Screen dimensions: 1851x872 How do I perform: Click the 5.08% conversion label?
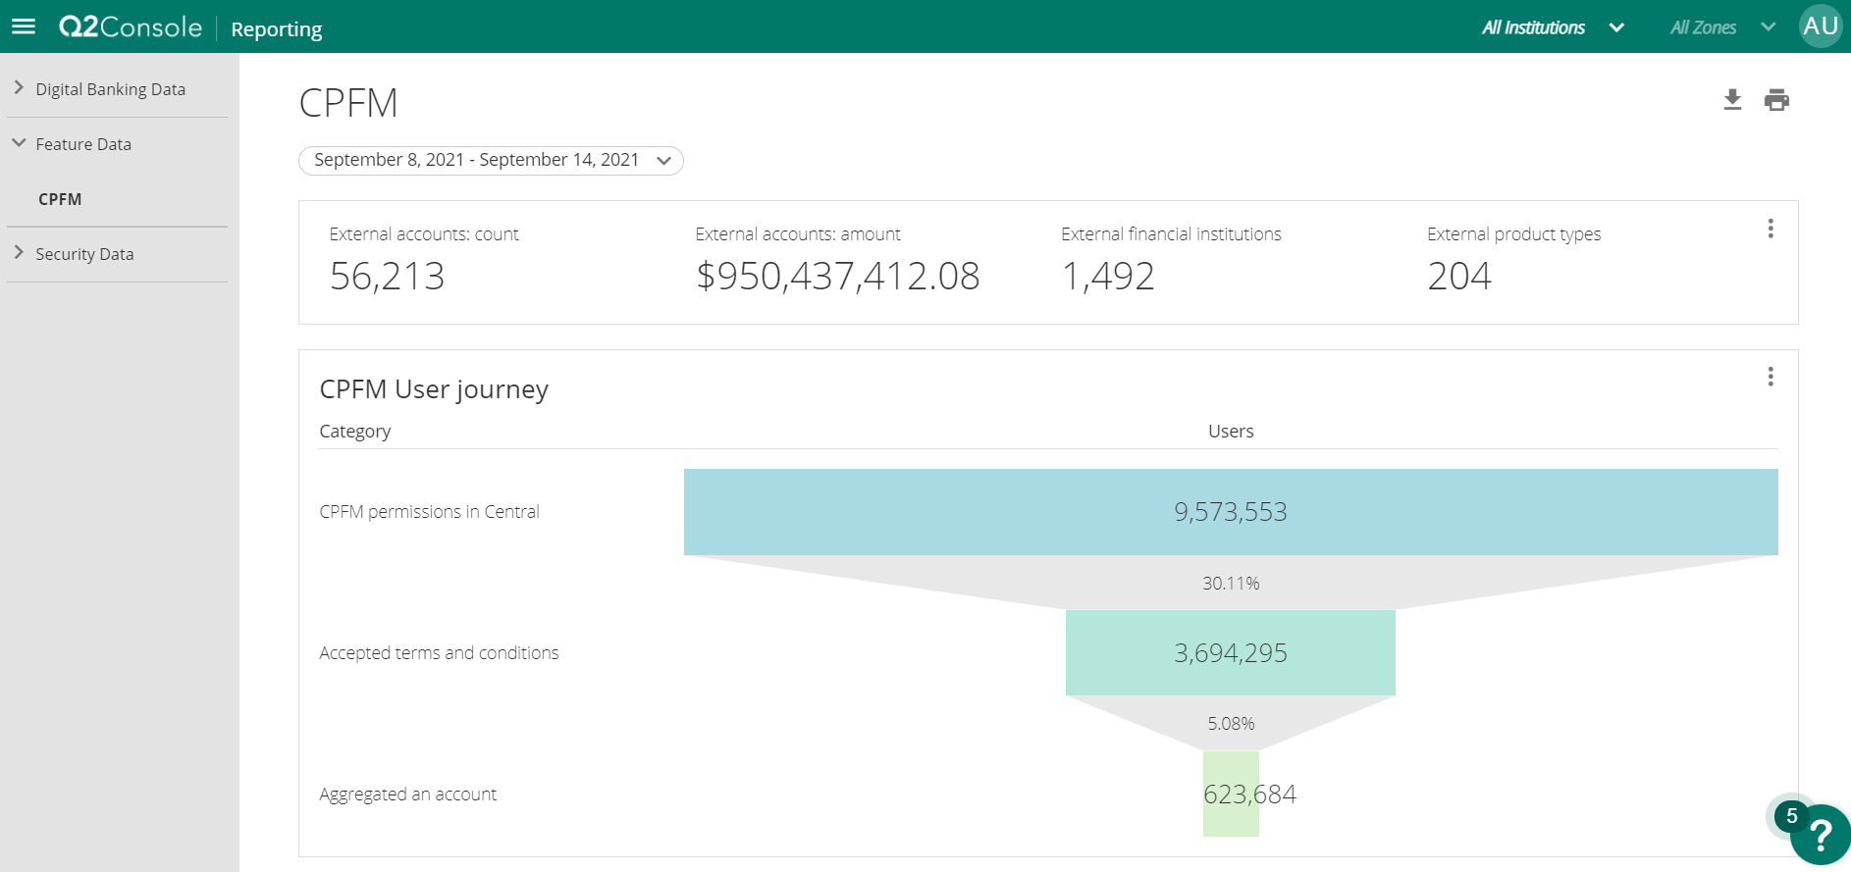click(1231, 724)
